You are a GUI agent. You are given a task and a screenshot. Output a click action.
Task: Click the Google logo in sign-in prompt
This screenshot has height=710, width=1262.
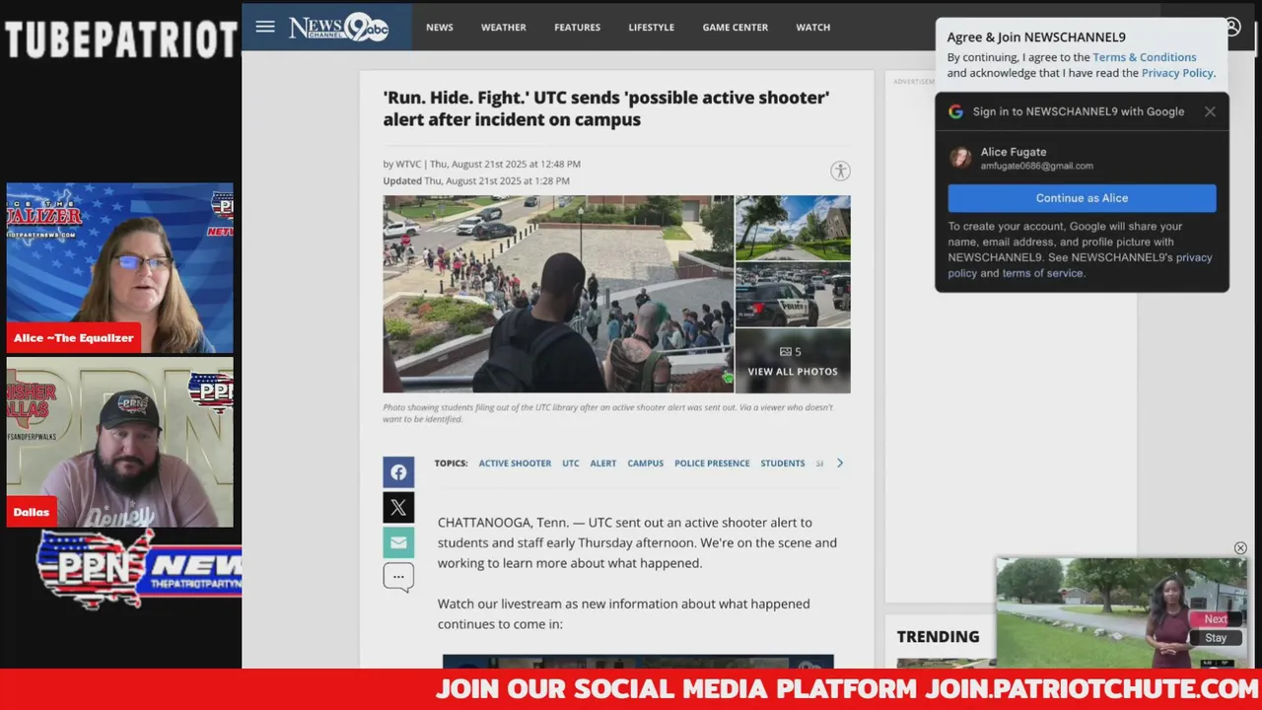(x=955, y=111)
